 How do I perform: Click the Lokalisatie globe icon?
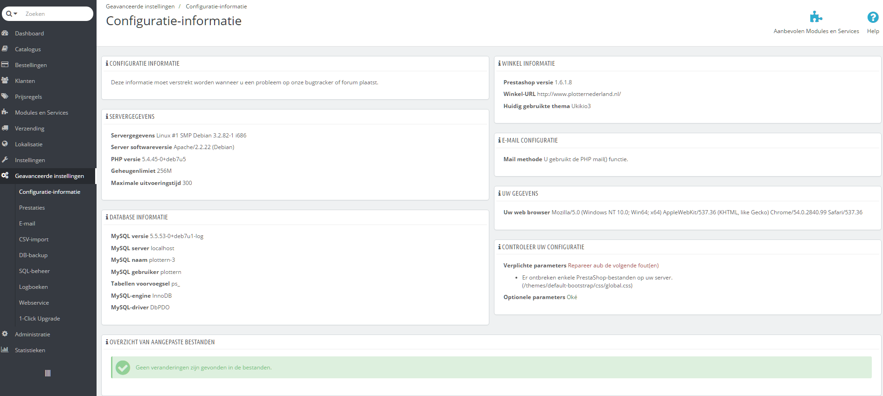click(x=5, y=144)
